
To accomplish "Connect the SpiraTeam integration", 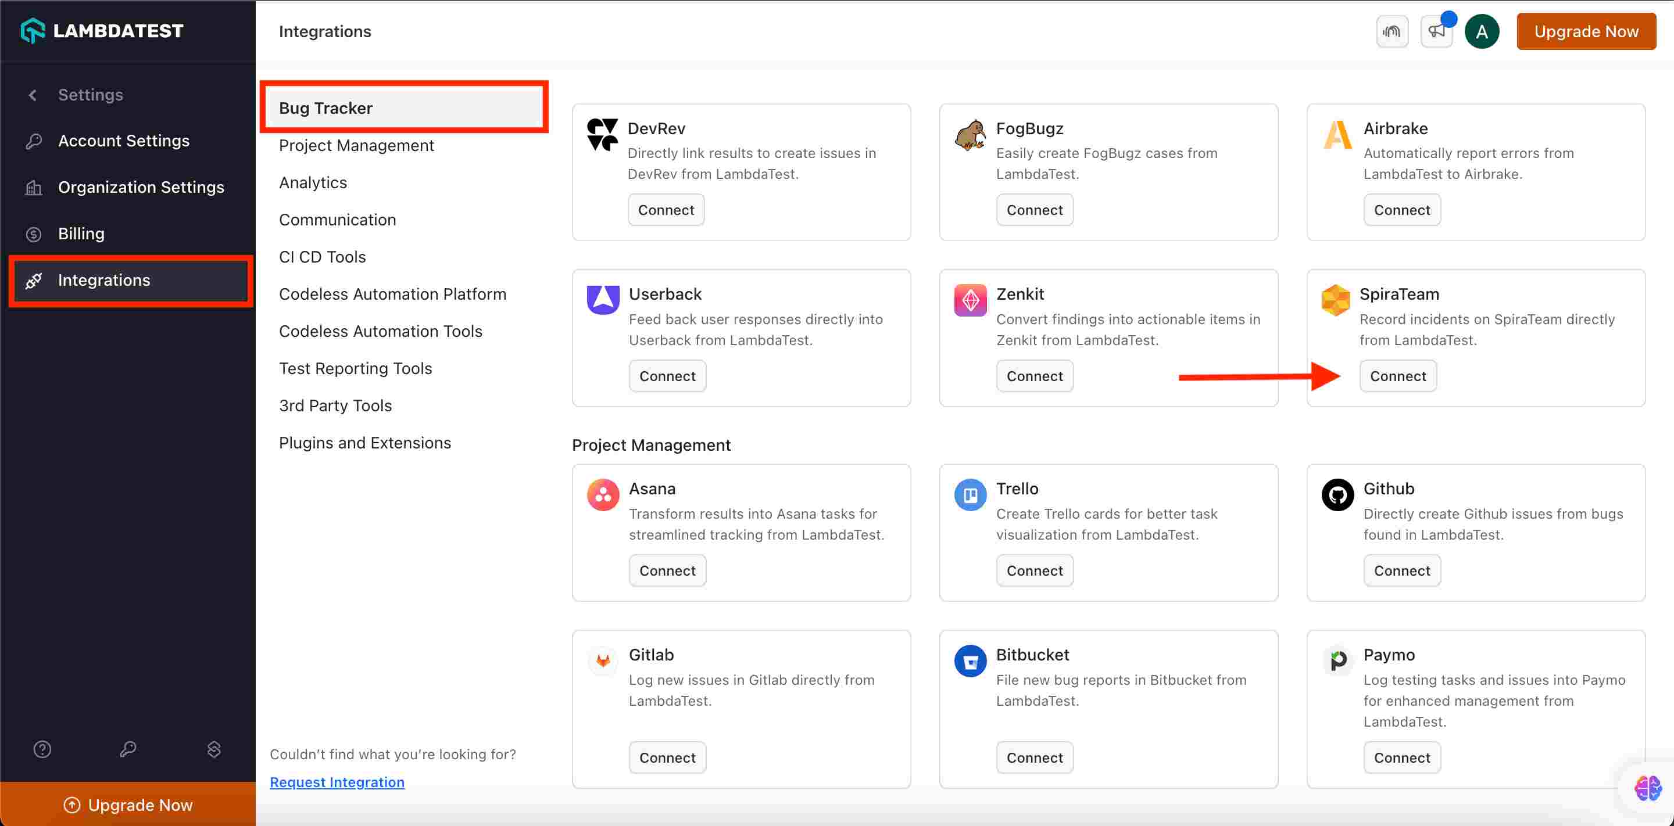I will tap(1397, 376).
